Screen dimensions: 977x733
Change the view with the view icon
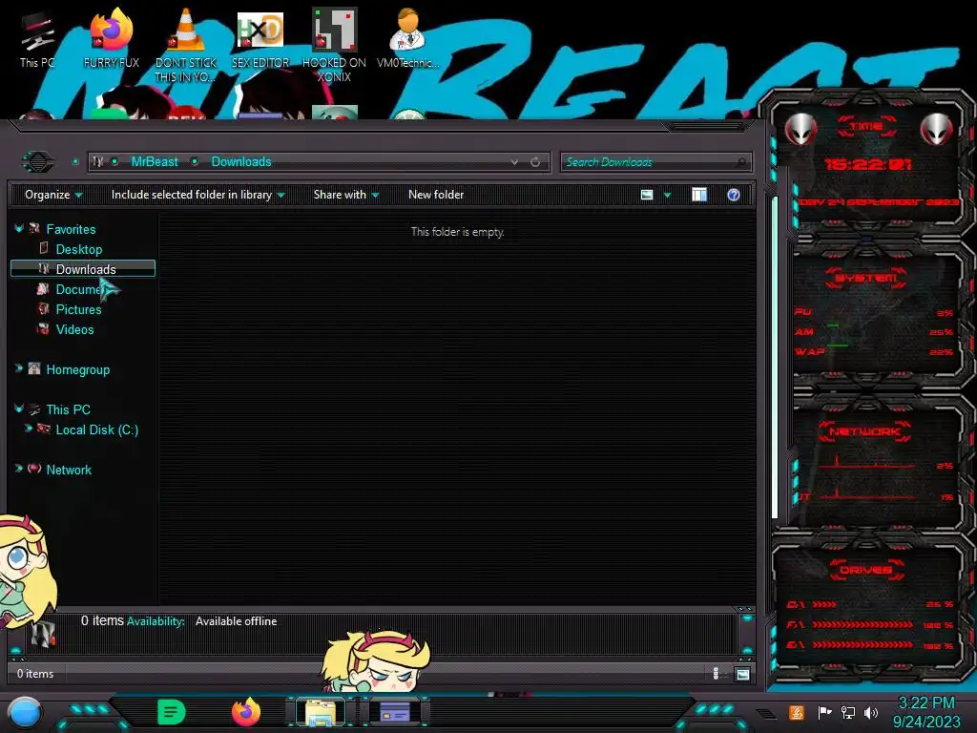[x=647, y=195]
